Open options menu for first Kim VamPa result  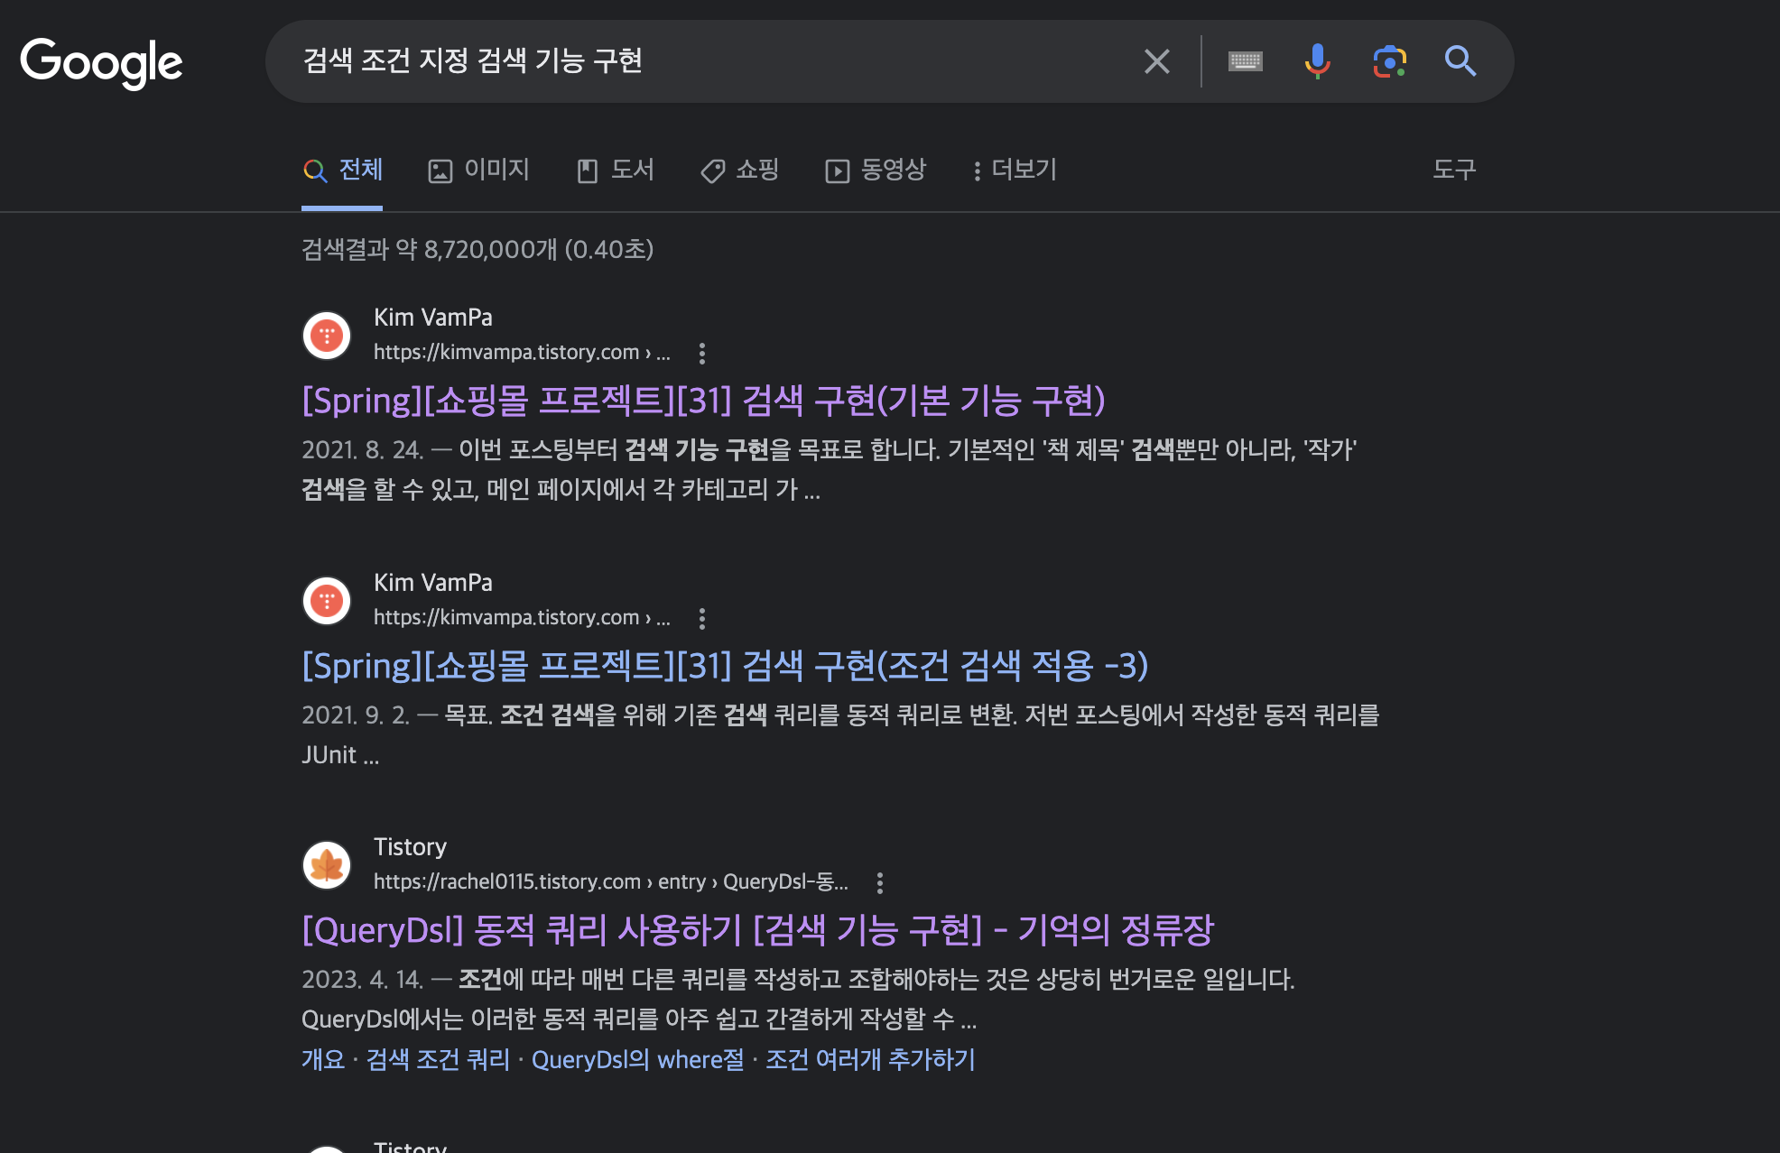point(702,353)
